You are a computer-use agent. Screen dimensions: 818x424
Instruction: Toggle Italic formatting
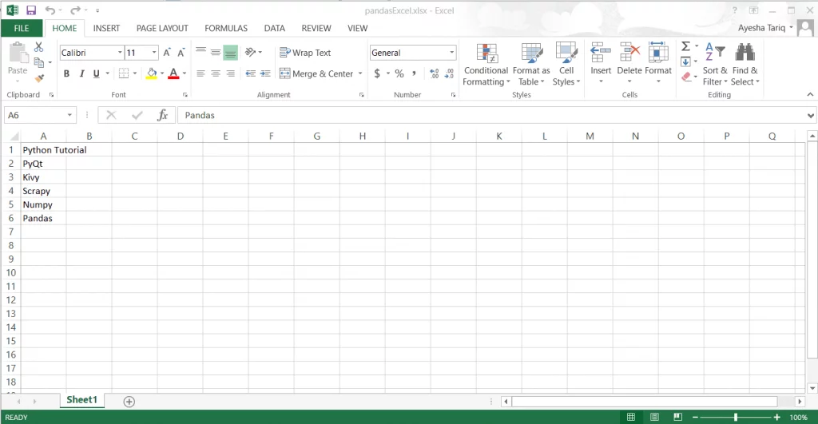pos(81,73)
